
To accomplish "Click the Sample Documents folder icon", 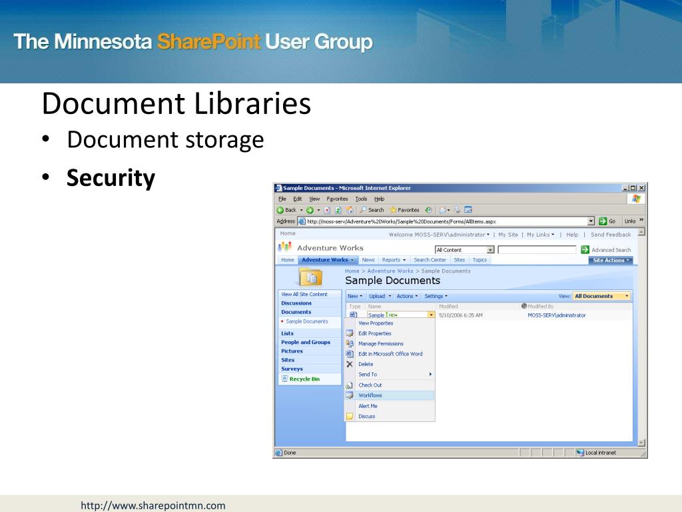I will 310,277.
